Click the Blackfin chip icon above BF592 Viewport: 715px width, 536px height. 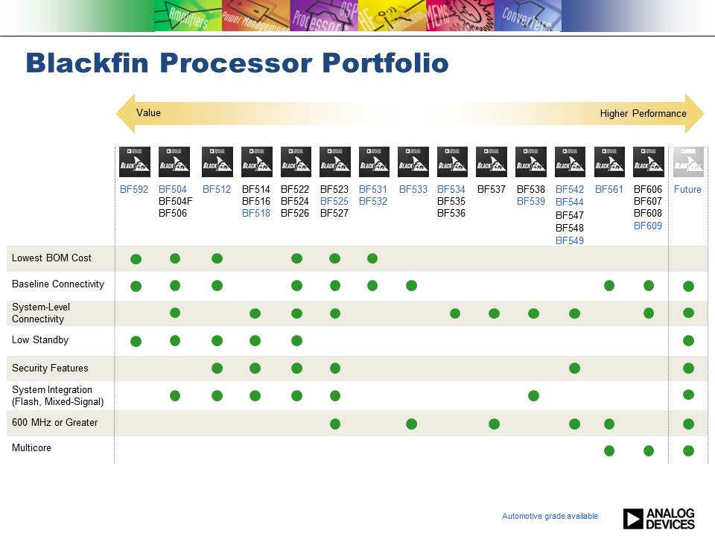coord(135,162)
